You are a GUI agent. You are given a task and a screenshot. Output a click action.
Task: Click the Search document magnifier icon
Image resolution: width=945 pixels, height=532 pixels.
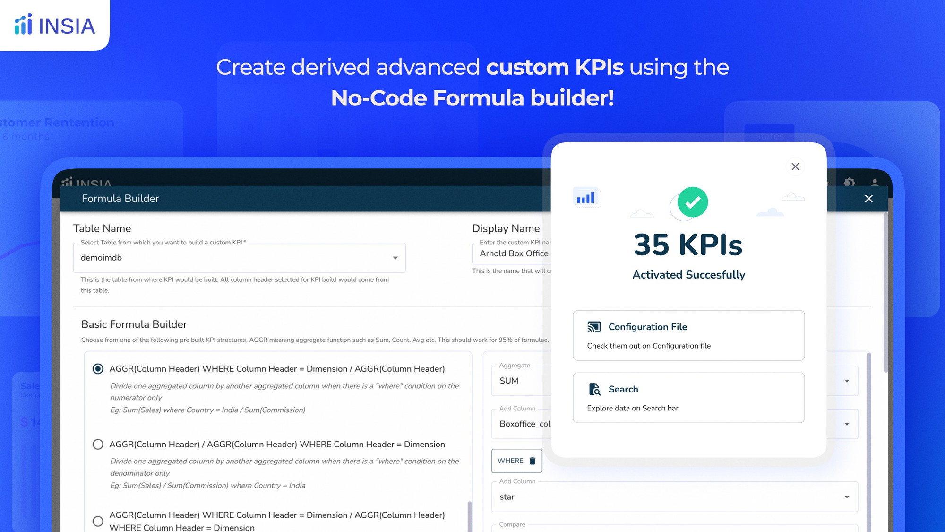pos(594,389)
